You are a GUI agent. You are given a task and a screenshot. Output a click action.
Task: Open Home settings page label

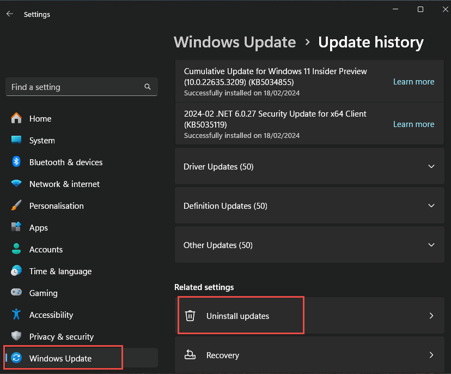click(40, 119)
